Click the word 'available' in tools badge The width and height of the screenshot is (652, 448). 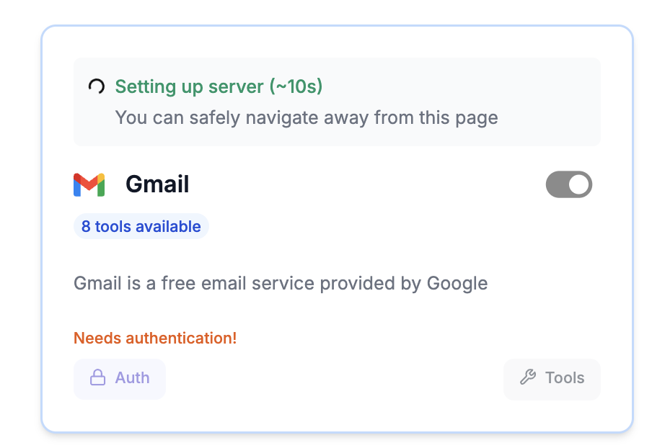coord(167,226)
